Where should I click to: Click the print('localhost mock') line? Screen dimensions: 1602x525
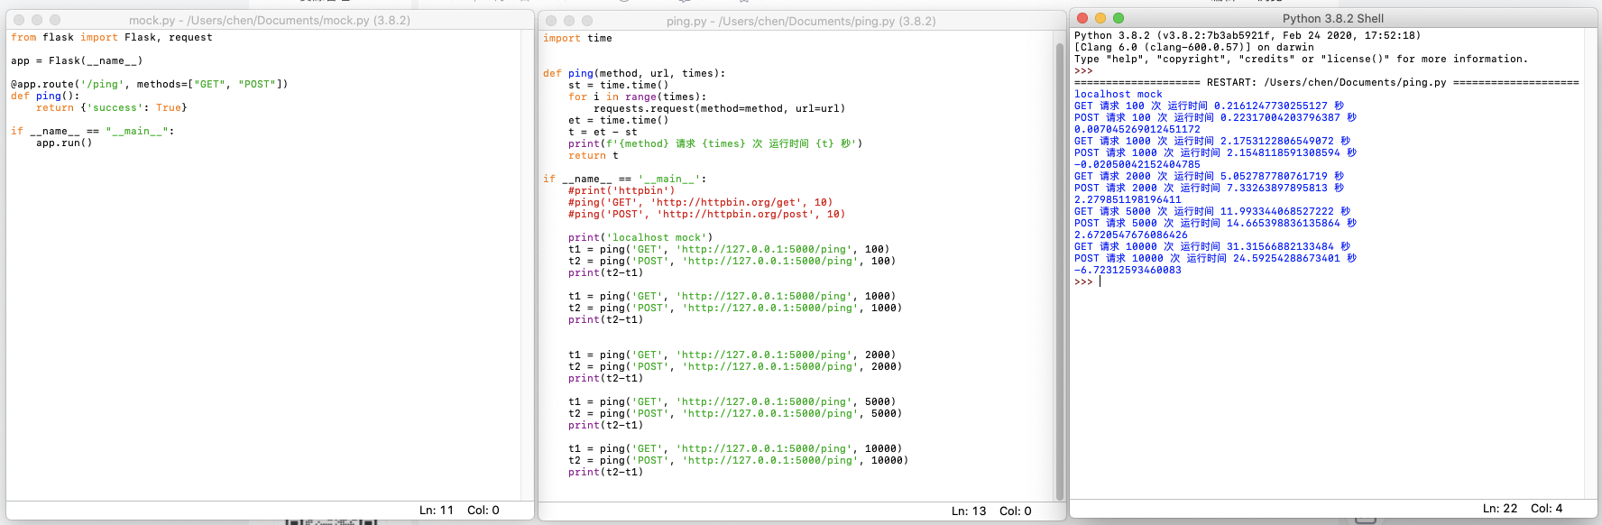click(x=640, y=238)
